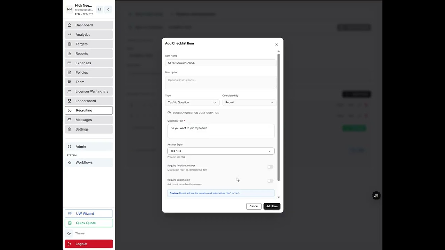Open the Answer Style dropdown

point(221,151)
